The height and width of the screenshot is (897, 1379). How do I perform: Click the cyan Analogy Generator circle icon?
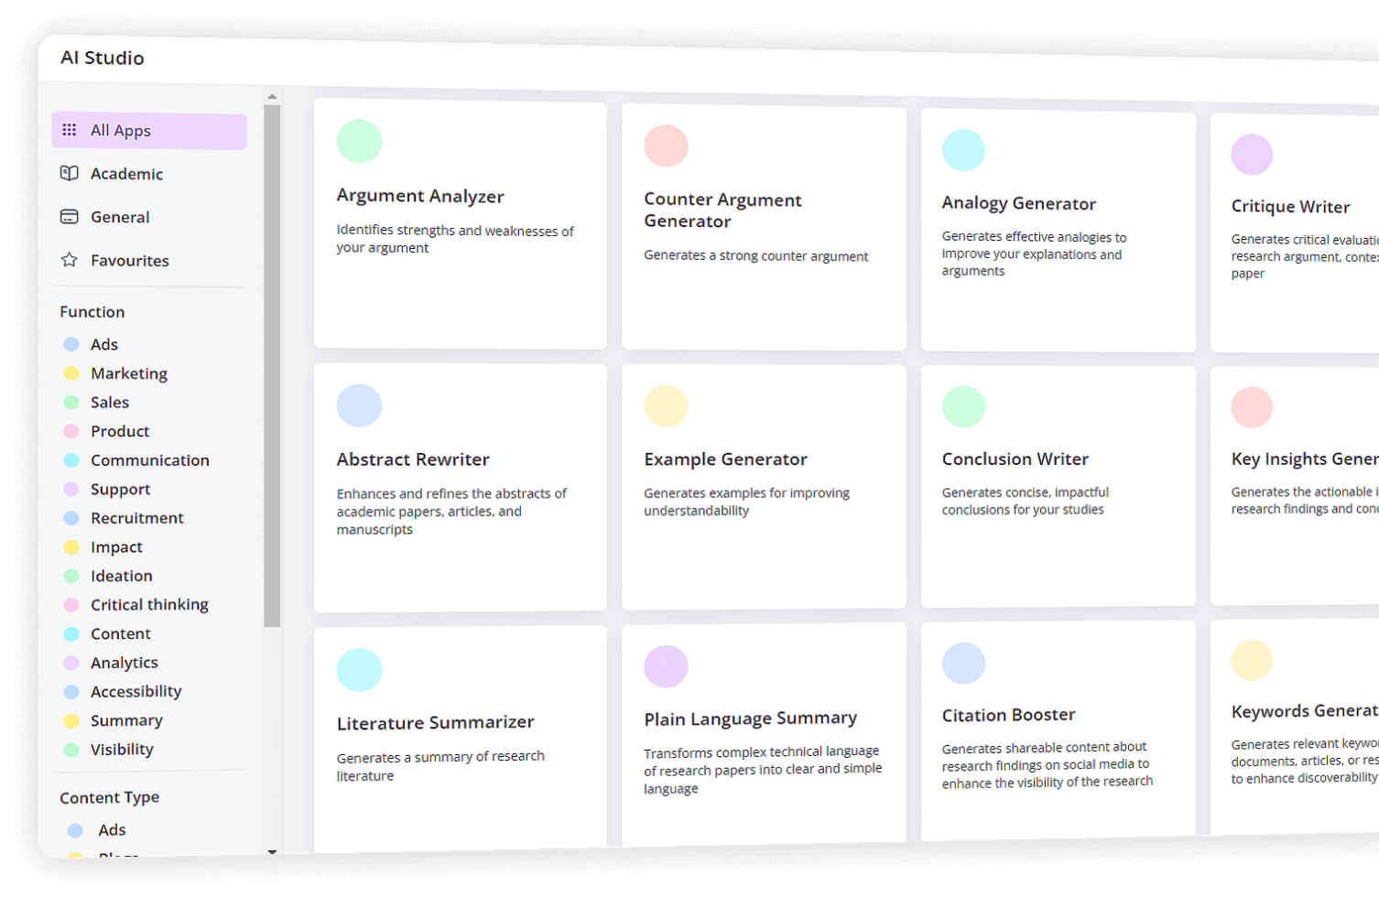pyautogui.click(x=963, y=150)
